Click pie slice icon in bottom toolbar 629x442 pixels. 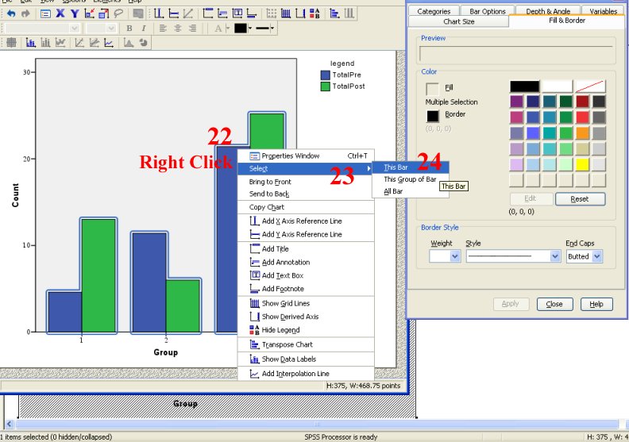click(143, 43)
